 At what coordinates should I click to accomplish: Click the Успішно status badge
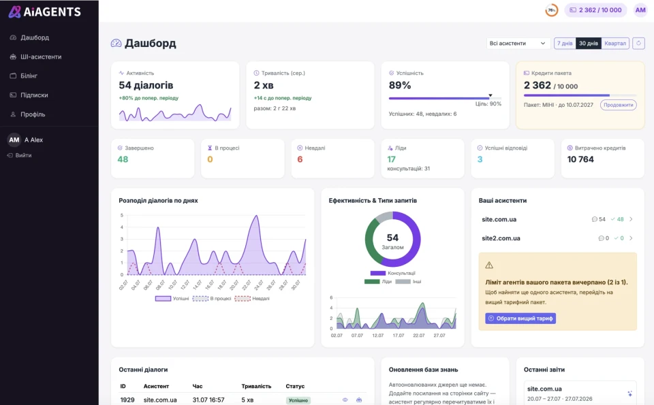pyautogui.click(x=298, y=400)
